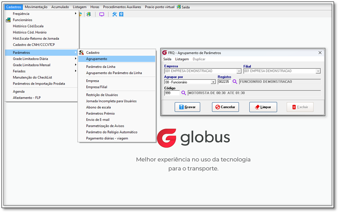Select Parâmetros de Importação Prodata

tap(41, 84)
